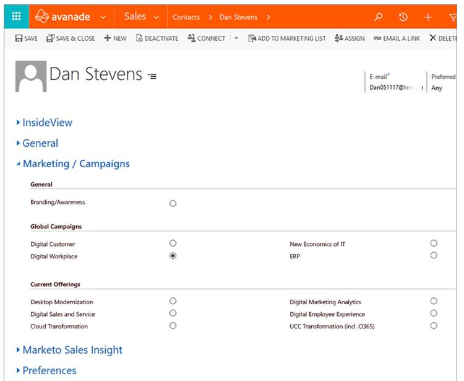Viewport: 464px width, 381px height.
Task: Click the Dan Stevens record title
Action: click(95, 74)
